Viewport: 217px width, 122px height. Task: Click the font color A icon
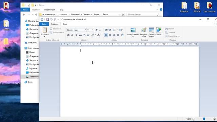(98, 35)
